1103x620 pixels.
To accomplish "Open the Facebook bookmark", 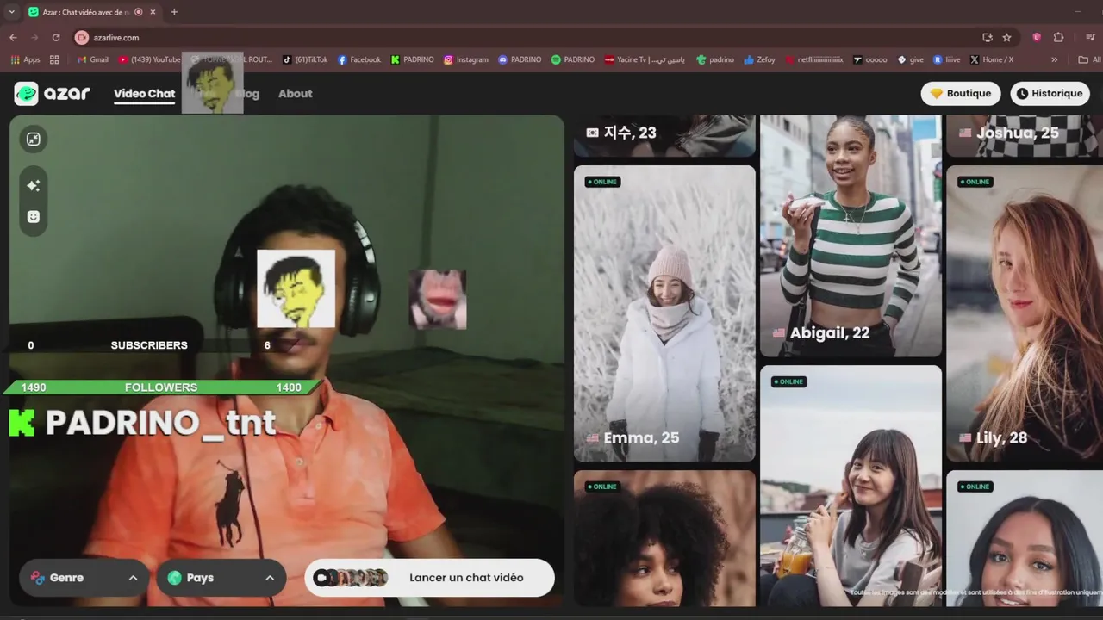I will 359,59.
